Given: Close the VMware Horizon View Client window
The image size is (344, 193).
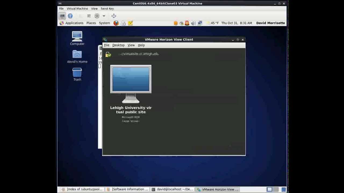Looking at the screenshot, I should (243, 40).
